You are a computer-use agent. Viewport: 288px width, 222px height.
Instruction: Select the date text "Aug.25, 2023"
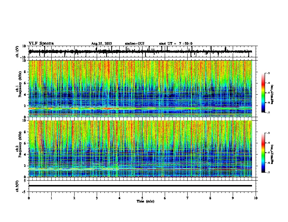click(x=101, y=44)
